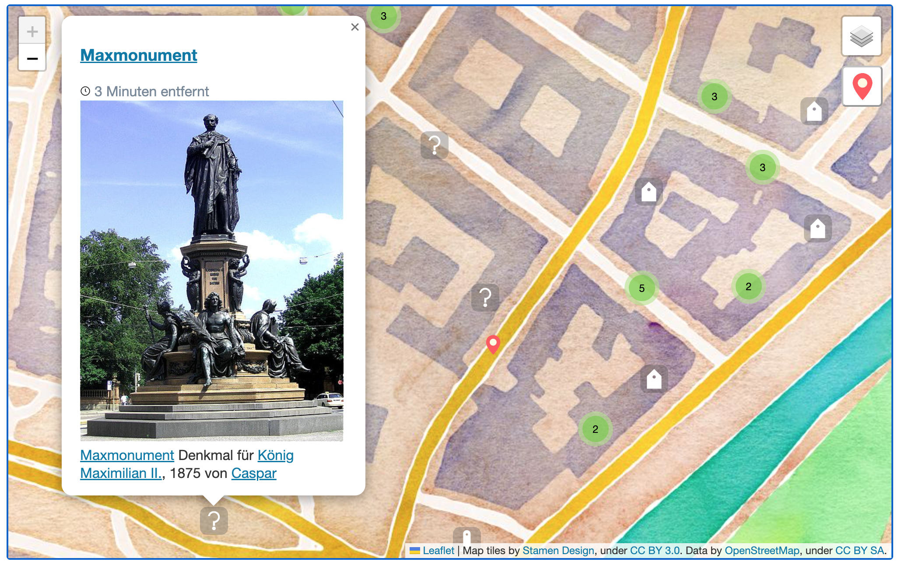The image size is (898, 562).
Task: Open the Leaflet attribution link
Action: [x=438, y=551]
